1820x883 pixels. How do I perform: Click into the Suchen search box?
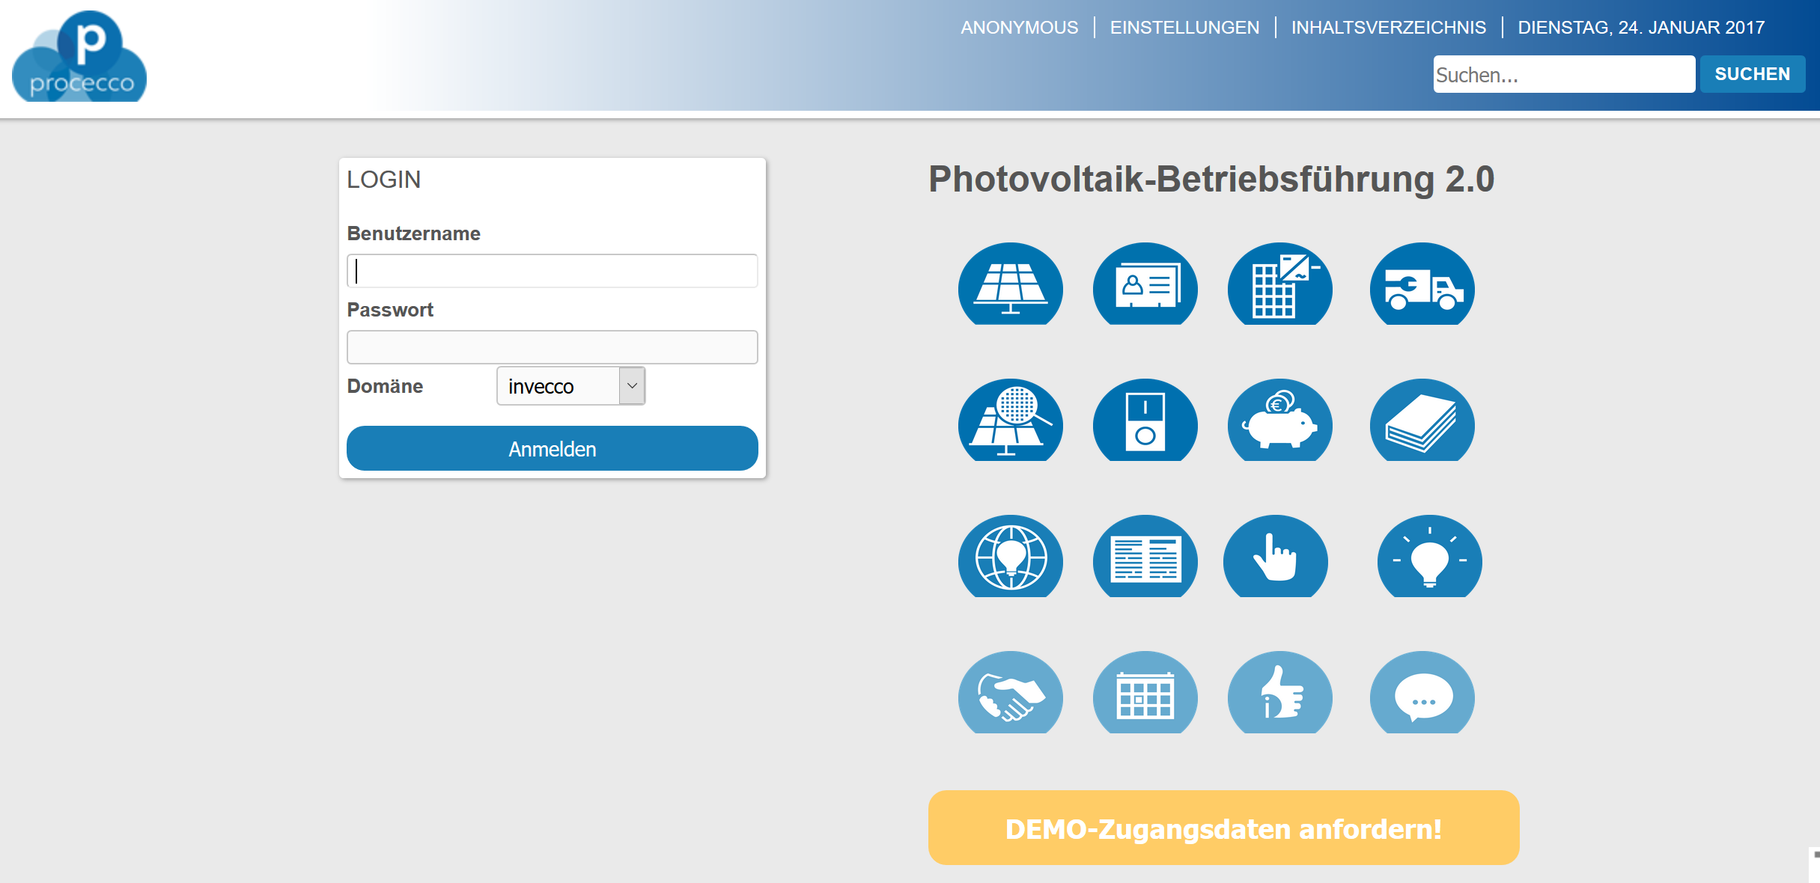tap(1563, 74)
